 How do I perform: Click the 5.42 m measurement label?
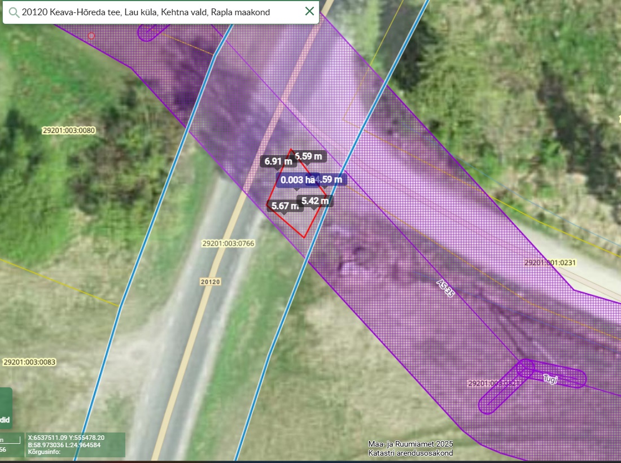(x=314, y=200)
